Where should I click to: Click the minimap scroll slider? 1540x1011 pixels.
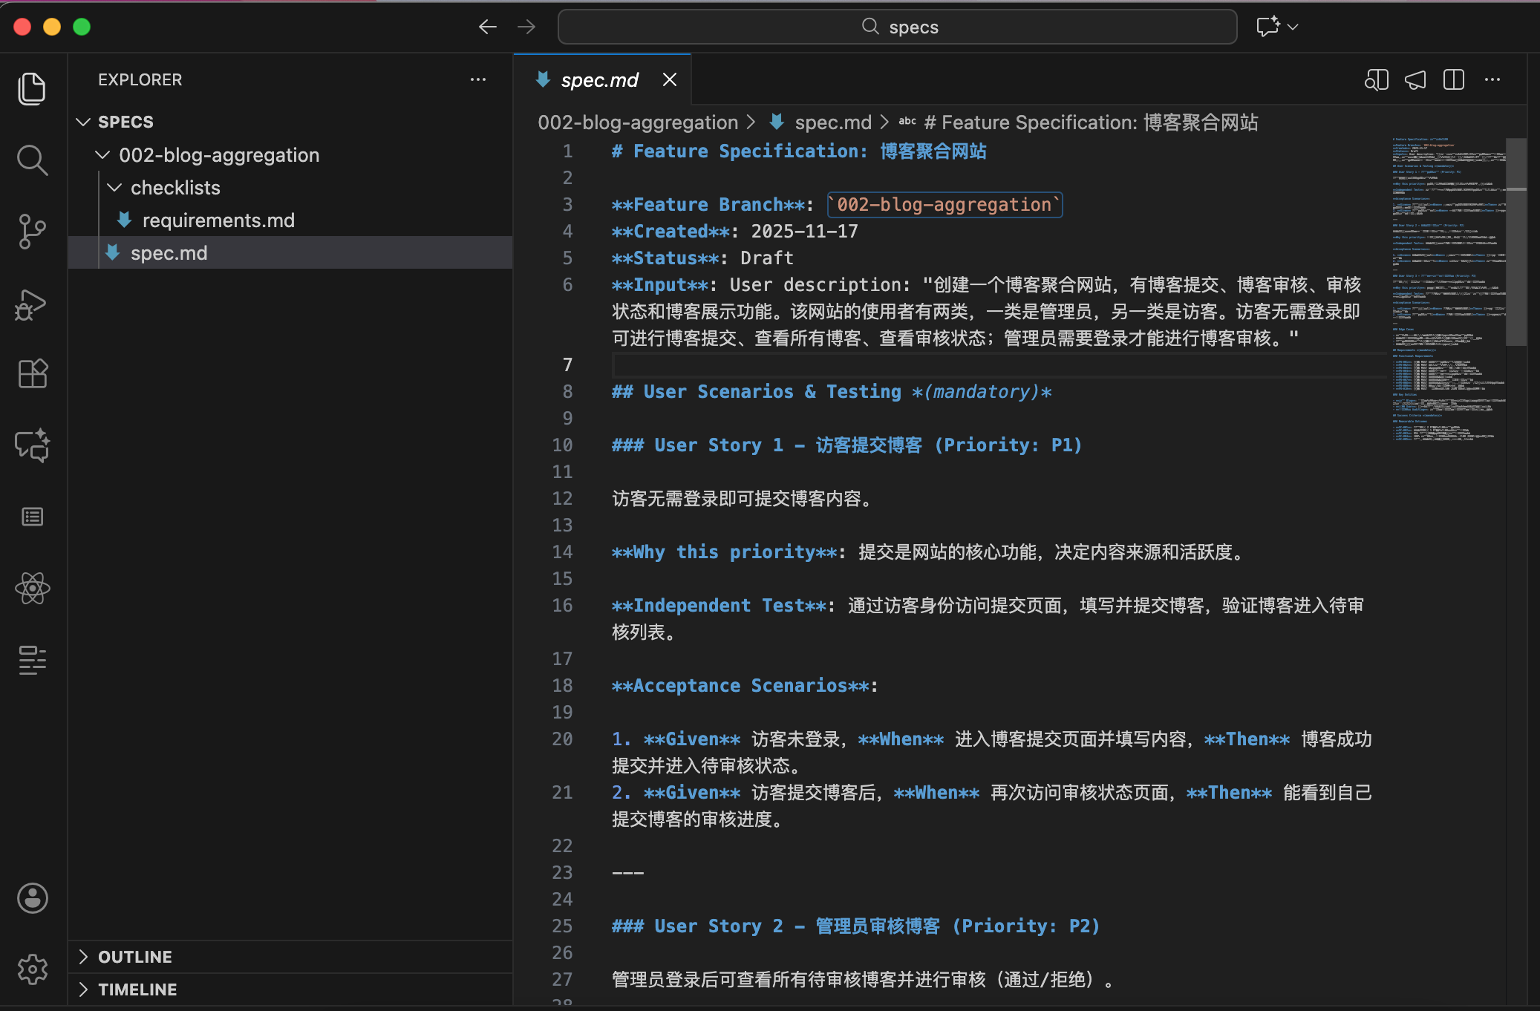coord(1515,241)
